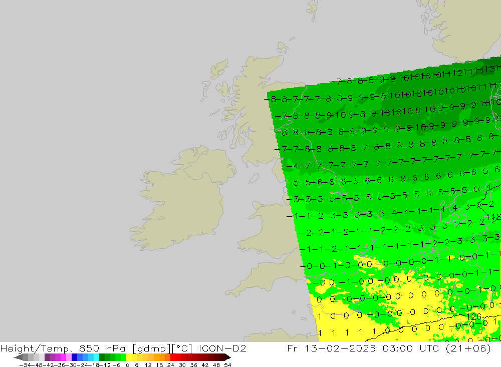The width and height of the screenshot is (501, 367).
Task: Select the dark navy blue legend swatch
Action: coord(74,357)
